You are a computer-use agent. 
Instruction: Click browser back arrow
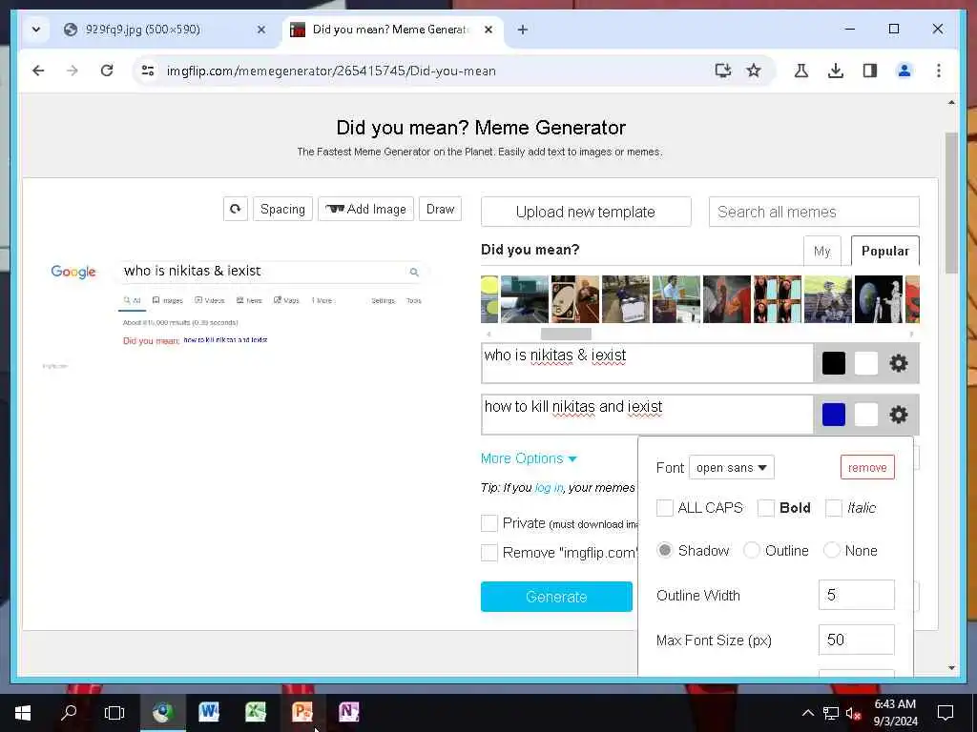(38, 71)
